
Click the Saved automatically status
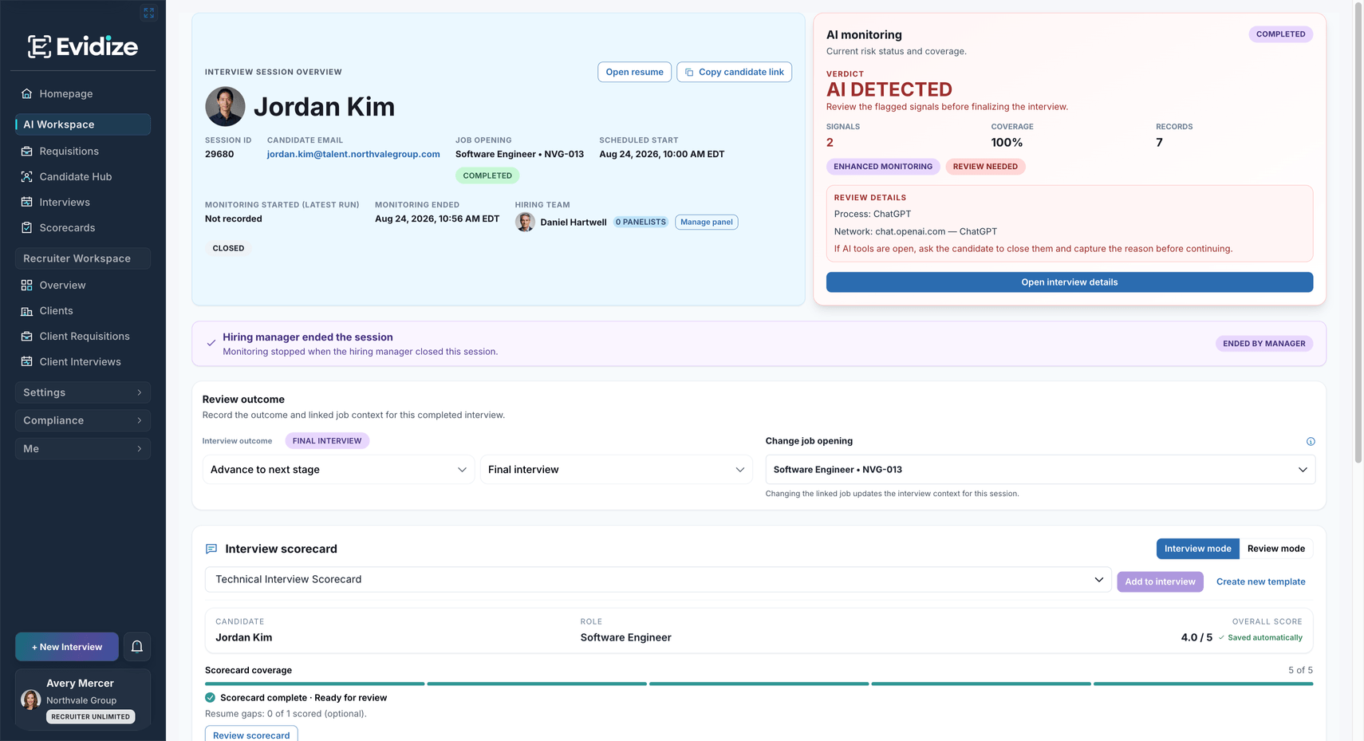tap(1260, 638)
